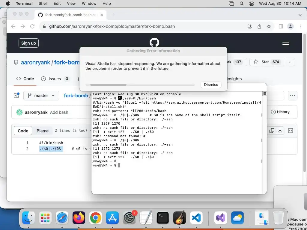This screenshot has width=307, height=230.
Task: Reload the Chrome page
Action: pyautogui.click(x=32, y=26)
